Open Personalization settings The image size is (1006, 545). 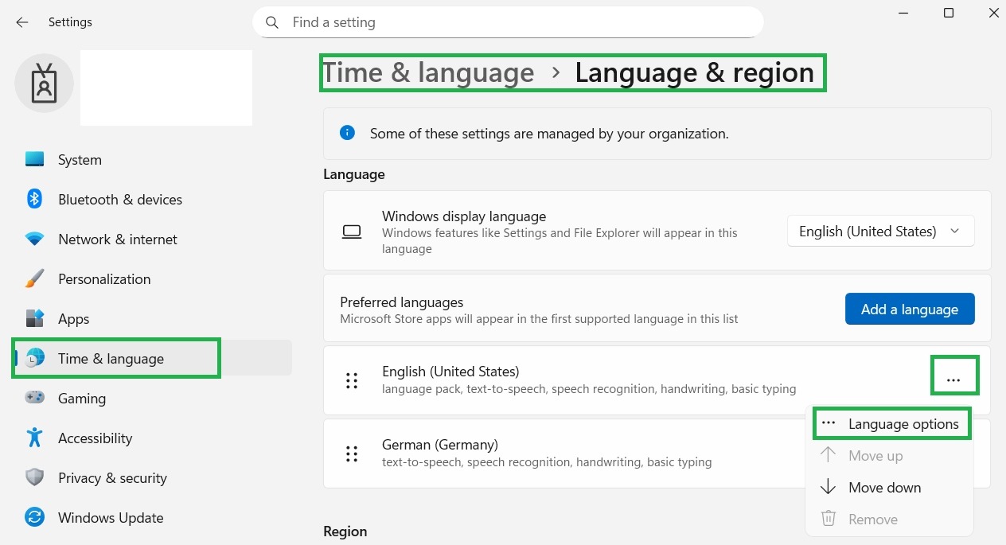pyautogui.click(x=152, y=279)
